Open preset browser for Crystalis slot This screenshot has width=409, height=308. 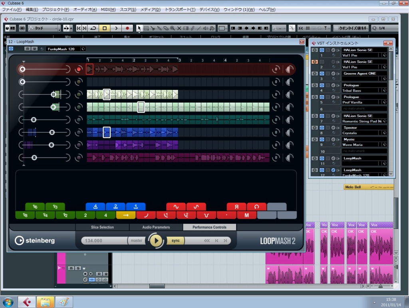tap(384, 133)
